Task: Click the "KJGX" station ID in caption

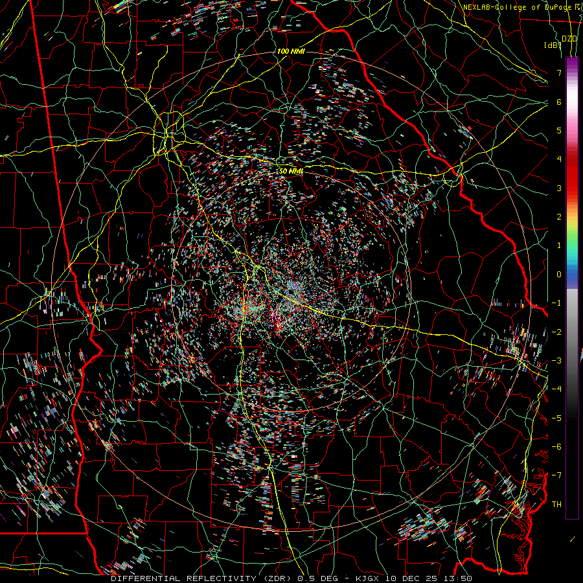Action: tap(368, 578)
